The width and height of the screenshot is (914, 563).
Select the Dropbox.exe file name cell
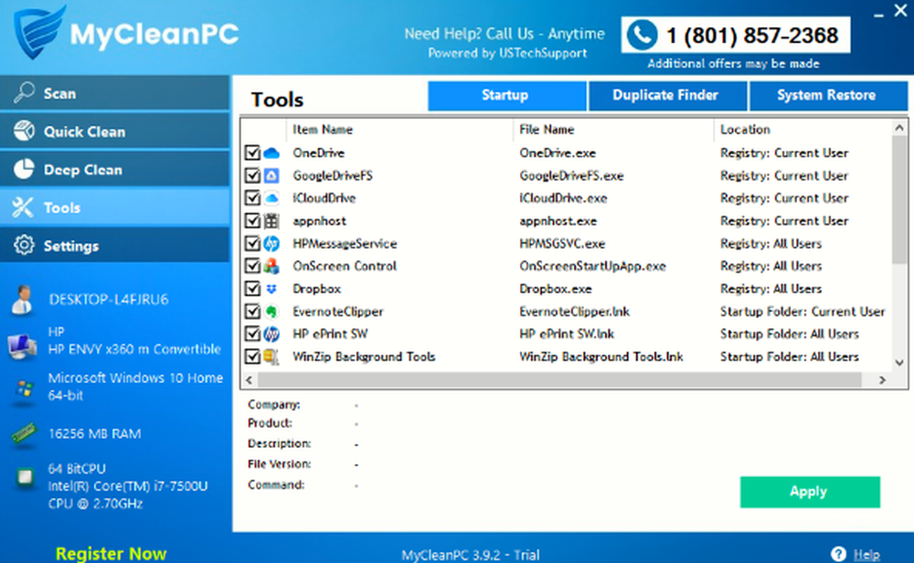555,289
